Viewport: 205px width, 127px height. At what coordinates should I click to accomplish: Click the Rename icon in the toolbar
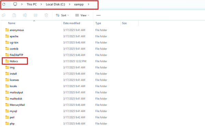(x=25, y=15)
